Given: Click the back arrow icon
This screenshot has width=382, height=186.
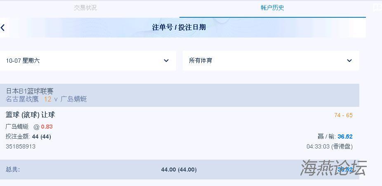Looking at the screenshot, I should pos(3,28).
